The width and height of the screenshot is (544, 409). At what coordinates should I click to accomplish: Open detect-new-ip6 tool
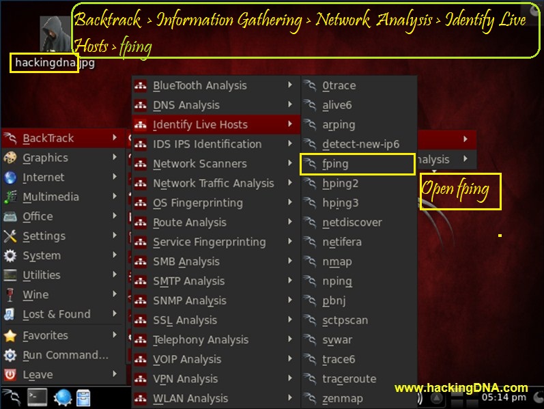coord(359,144)
